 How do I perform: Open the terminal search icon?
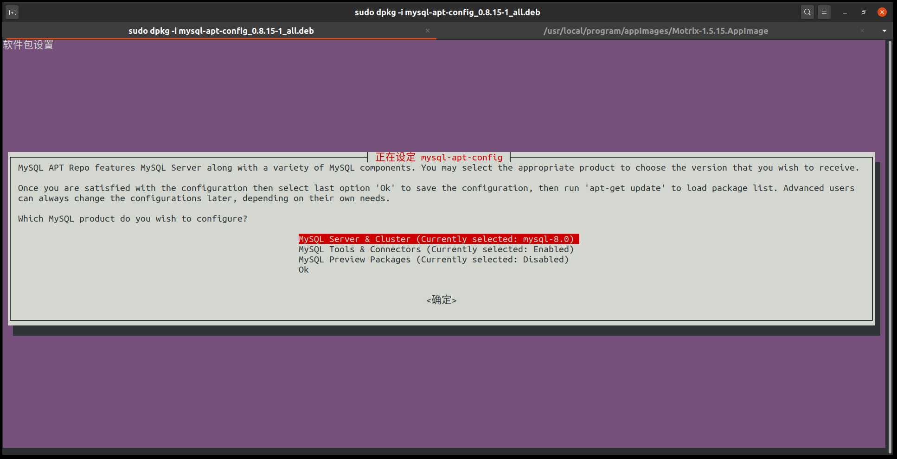tap(807, 12)
